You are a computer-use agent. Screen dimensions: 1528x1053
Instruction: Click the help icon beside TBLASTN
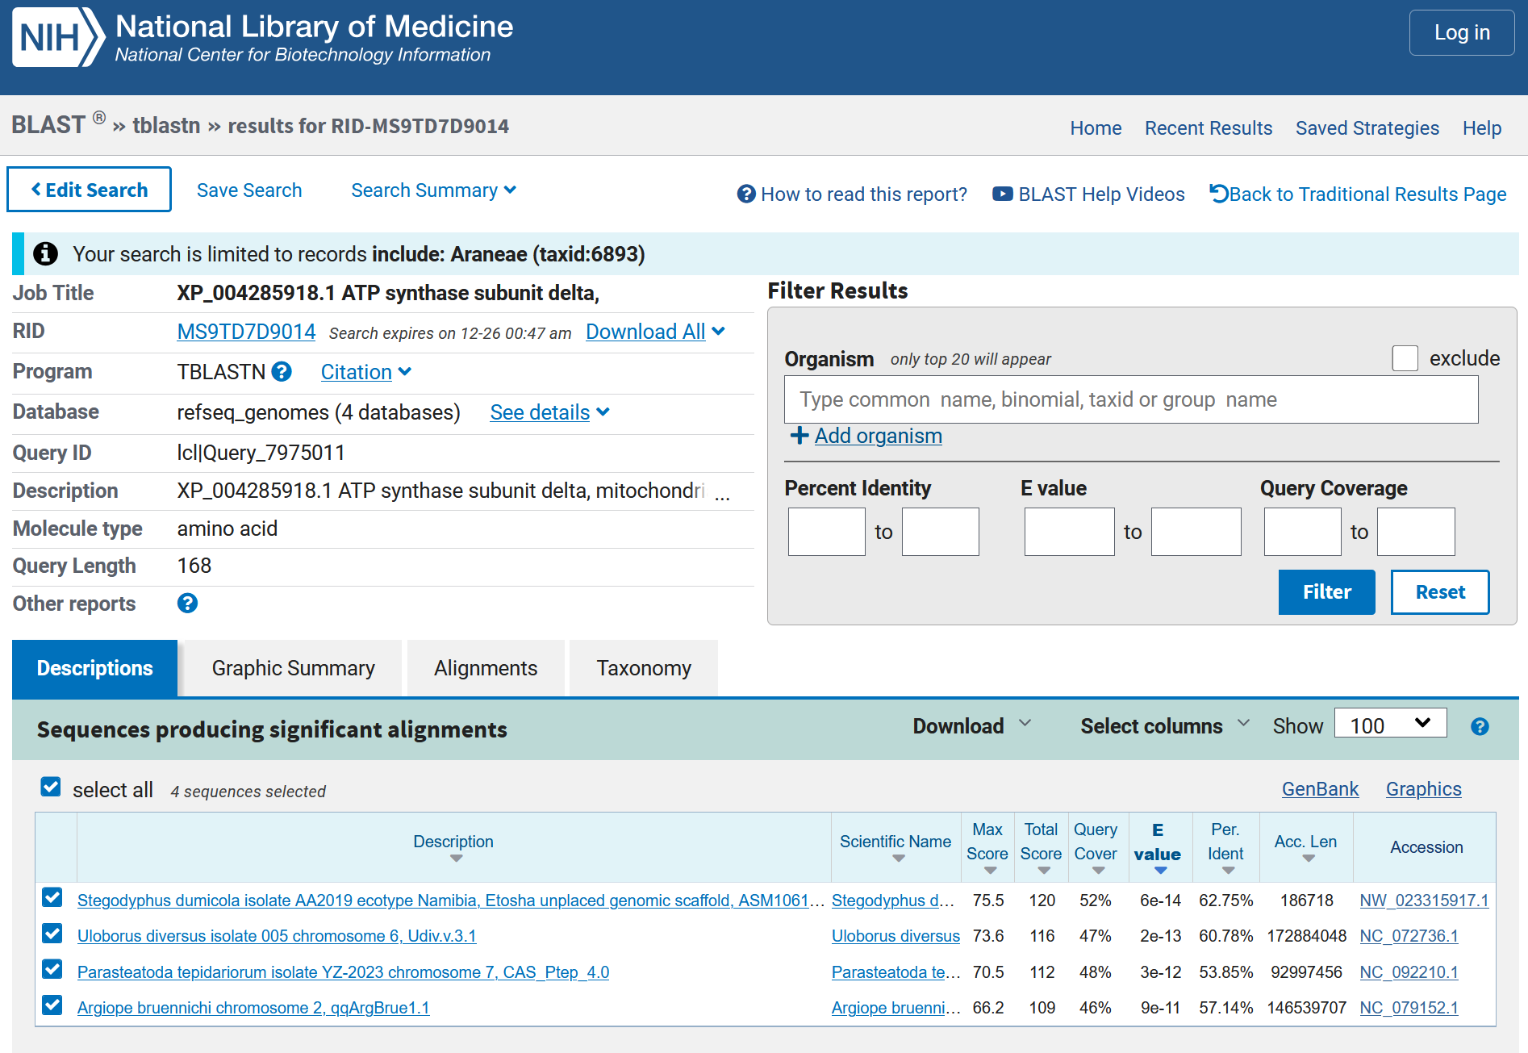click(x=282, y=371)
